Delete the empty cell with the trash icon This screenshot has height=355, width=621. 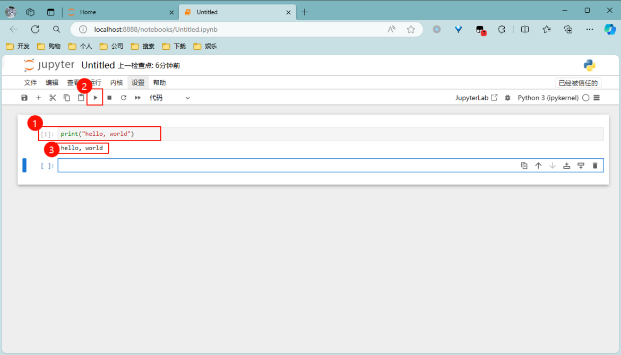click(x=595, y=165)
